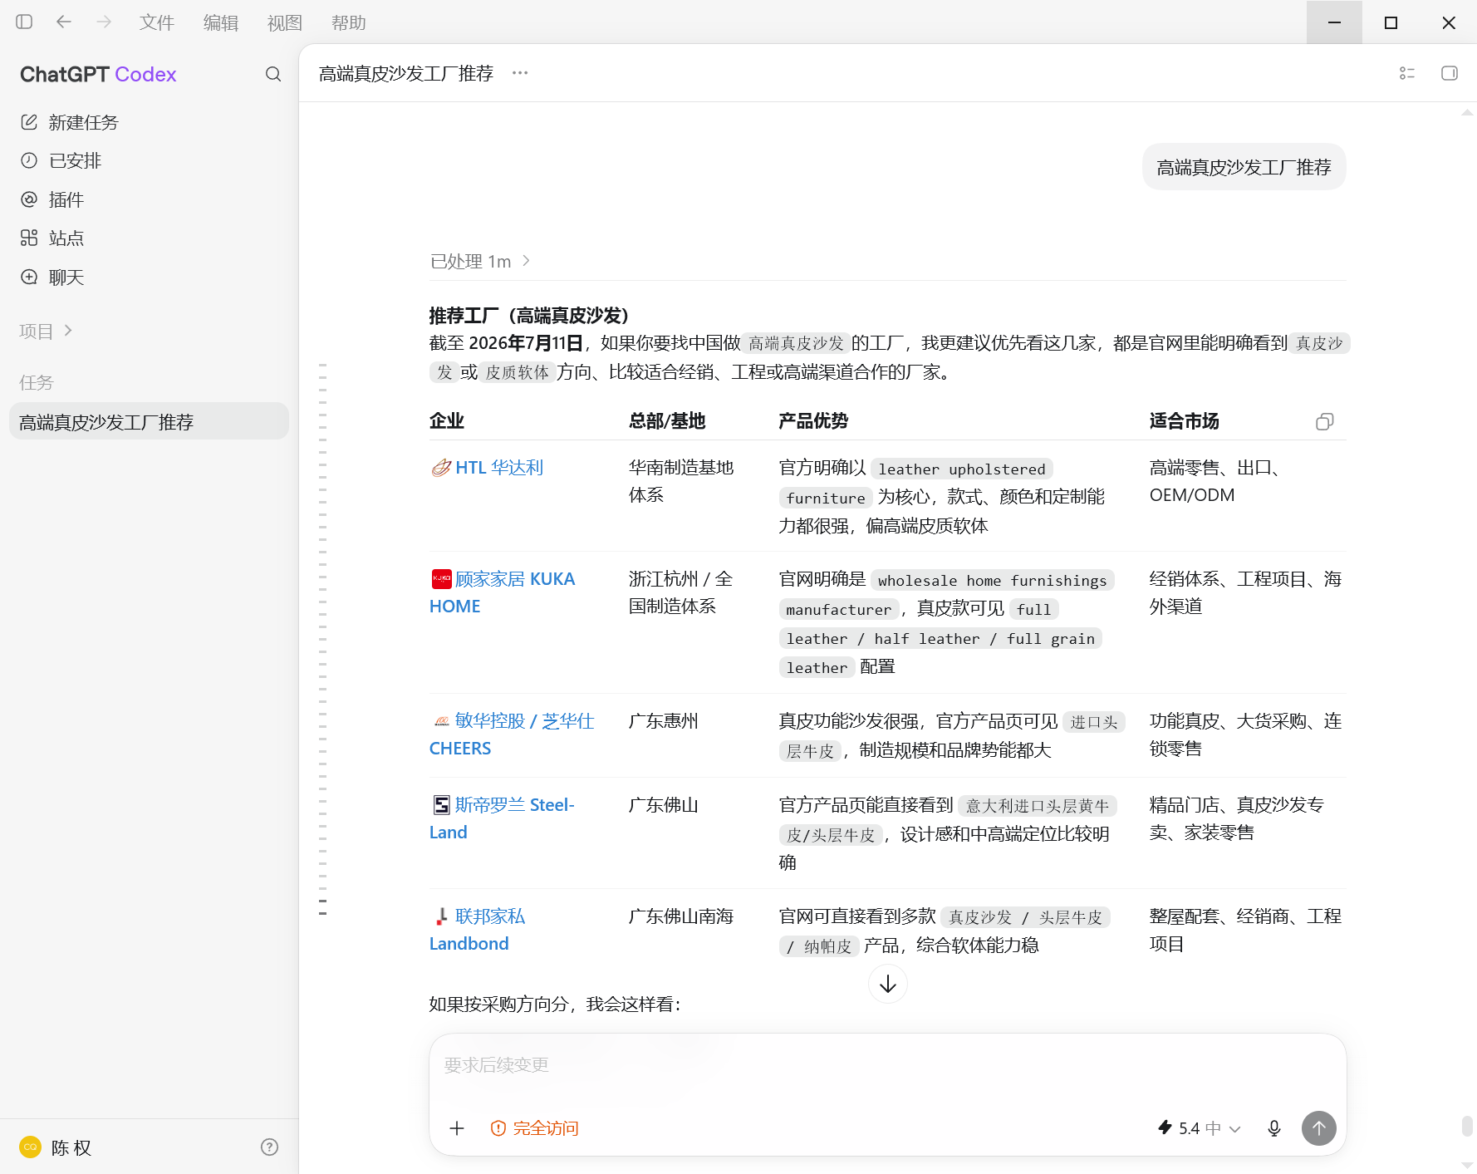Click the microphone voice input icon
Viewport: 1477px width, 1174px height.
tap(1274, 1127)
